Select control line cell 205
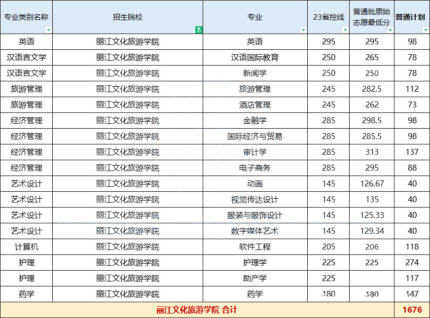This screenshot has height=318, width=430. pyautogui.click(x=328, y=247)
